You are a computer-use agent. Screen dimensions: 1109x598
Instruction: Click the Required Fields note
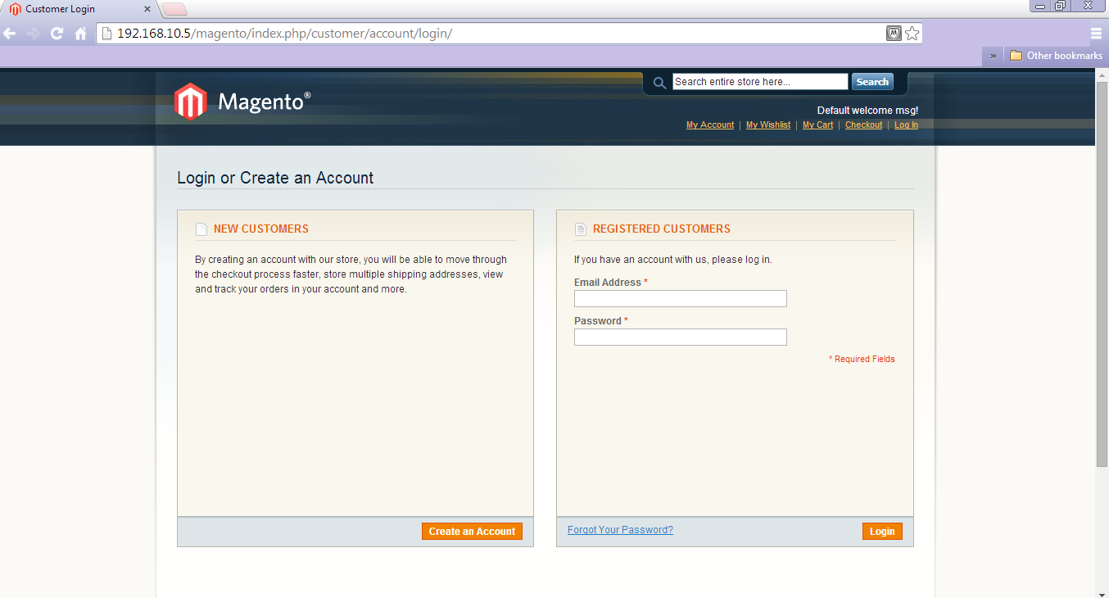(x=862, y=359)
